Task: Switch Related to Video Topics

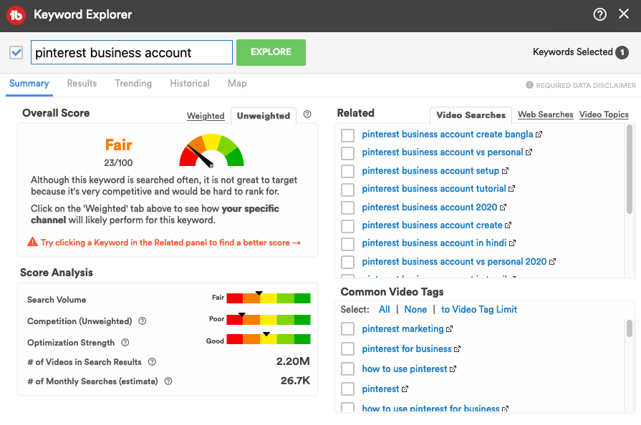Action: coord(604,114)
